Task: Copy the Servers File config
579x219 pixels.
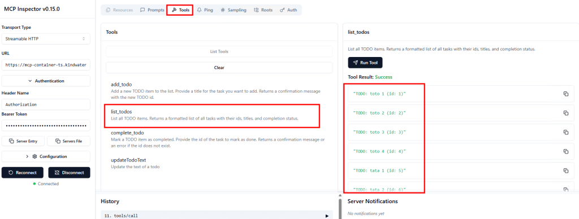Action: 69,141
